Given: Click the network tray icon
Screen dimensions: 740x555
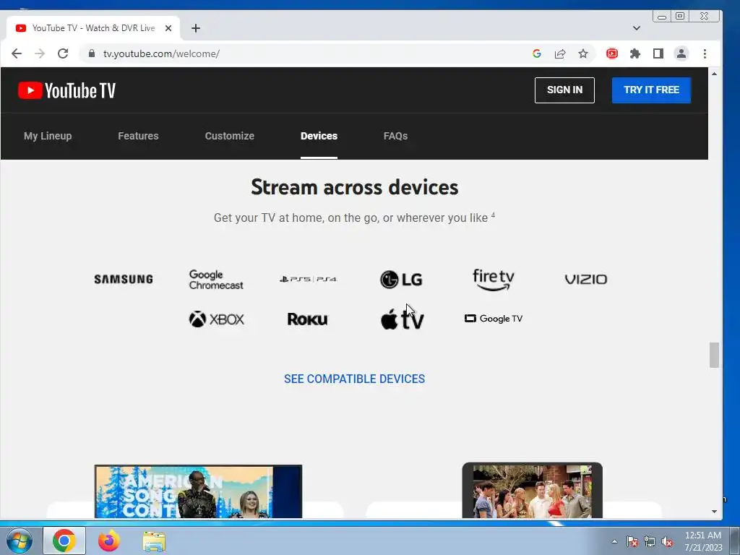Looking at the screenshot, I should tap(650, 541).
